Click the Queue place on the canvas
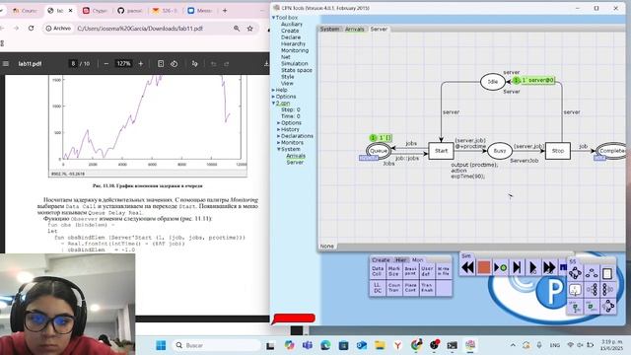Image resolution: width=631 pixels, height=355 pixels. pos(379,151)
